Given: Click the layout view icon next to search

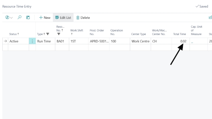Looking at the screenshot, I should pos(28,18).
